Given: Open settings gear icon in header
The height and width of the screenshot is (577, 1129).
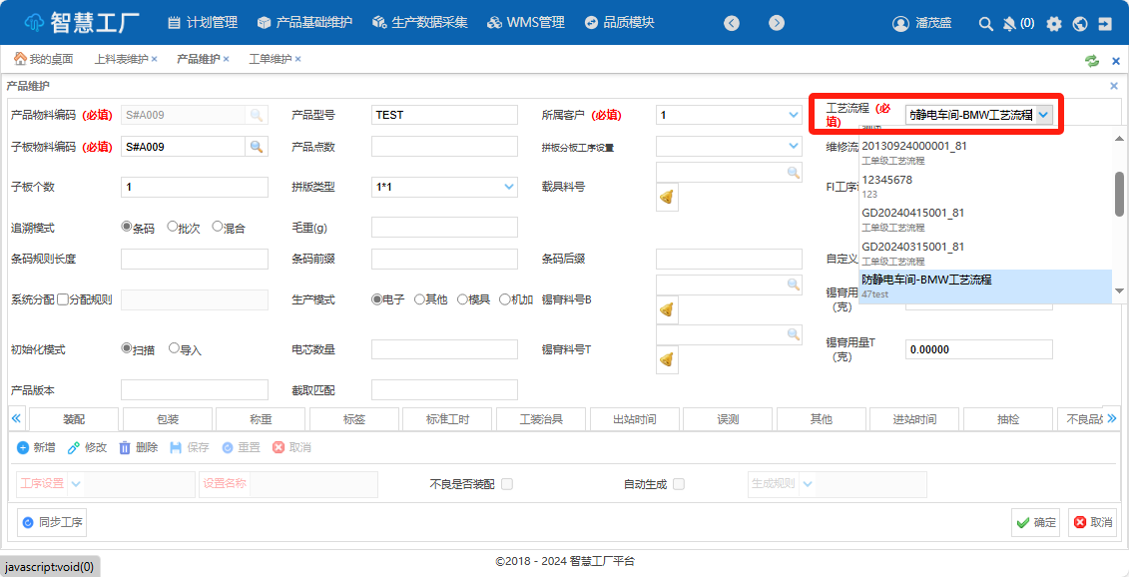Looking at the screenshot, I should coord(1054,23).
